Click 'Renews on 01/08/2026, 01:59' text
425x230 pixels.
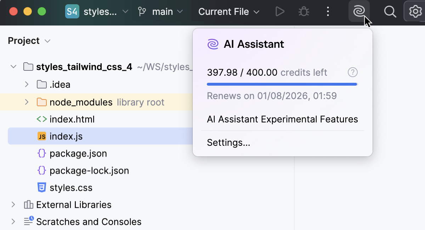272,96
